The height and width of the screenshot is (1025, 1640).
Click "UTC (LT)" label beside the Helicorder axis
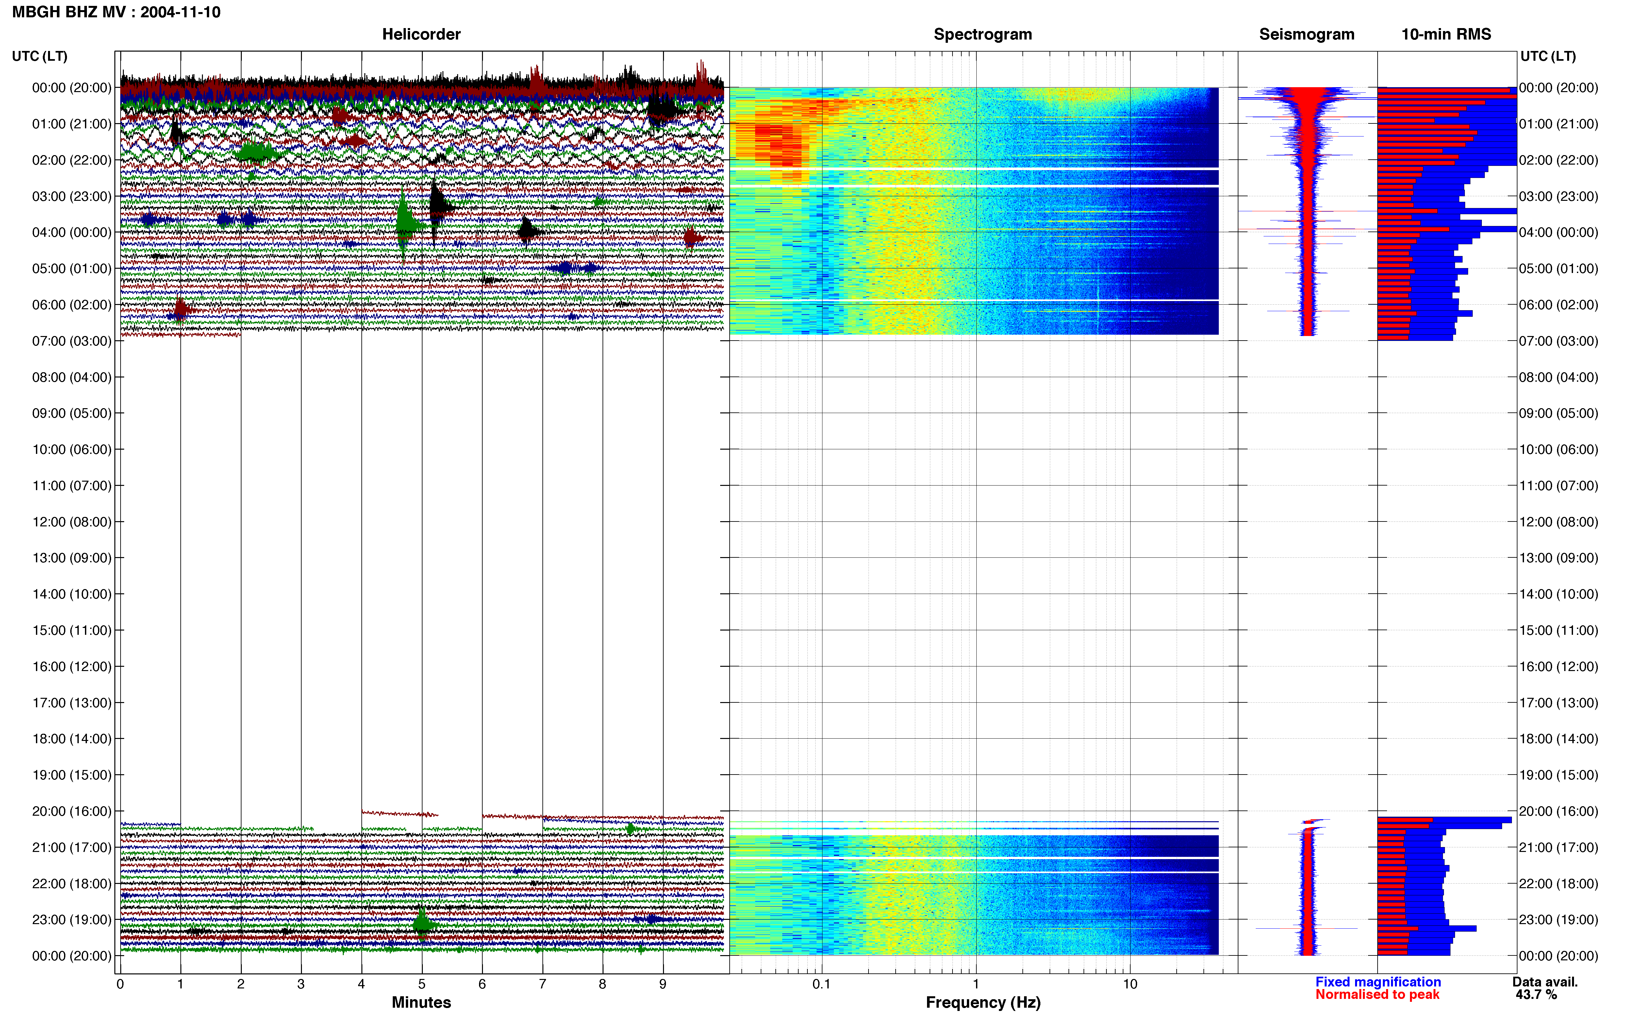point(39,56)
